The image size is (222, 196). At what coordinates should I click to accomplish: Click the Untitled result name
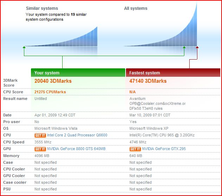(40, 99)
